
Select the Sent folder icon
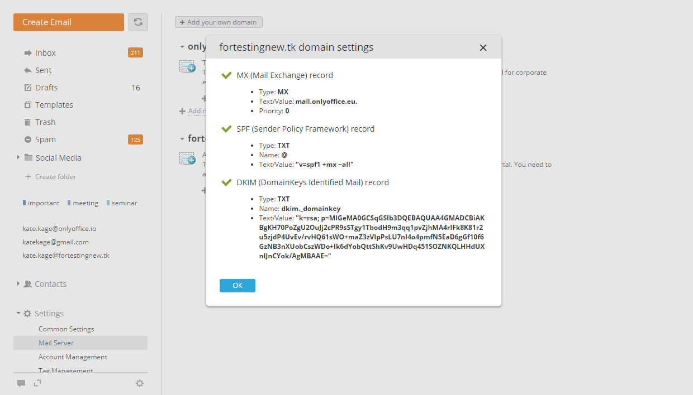(29, 70)
